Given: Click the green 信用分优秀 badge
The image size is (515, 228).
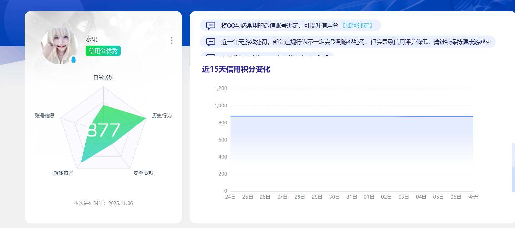Looking at the screenshot, I should pos(103,51).
